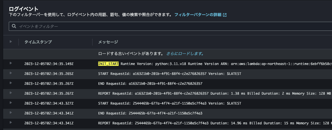
Task: Expand the REPORT 2544465b log row
Action: point(11,122)
